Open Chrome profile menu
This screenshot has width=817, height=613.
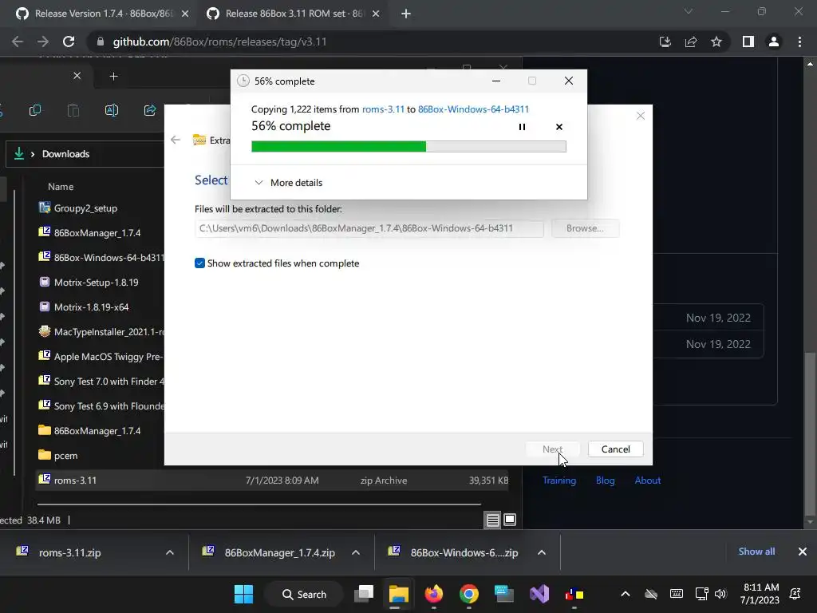tap(774, 42)
